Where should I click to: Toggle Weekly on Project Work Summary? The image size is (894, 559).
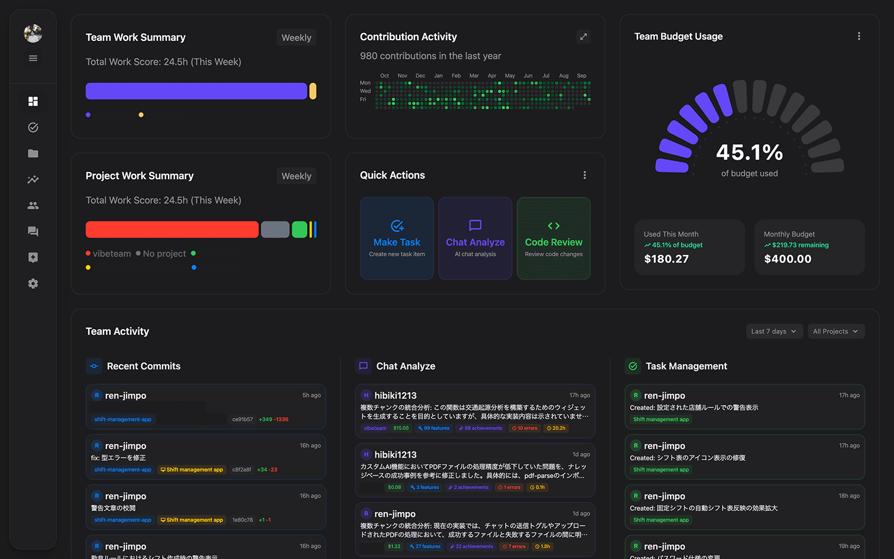296,176
